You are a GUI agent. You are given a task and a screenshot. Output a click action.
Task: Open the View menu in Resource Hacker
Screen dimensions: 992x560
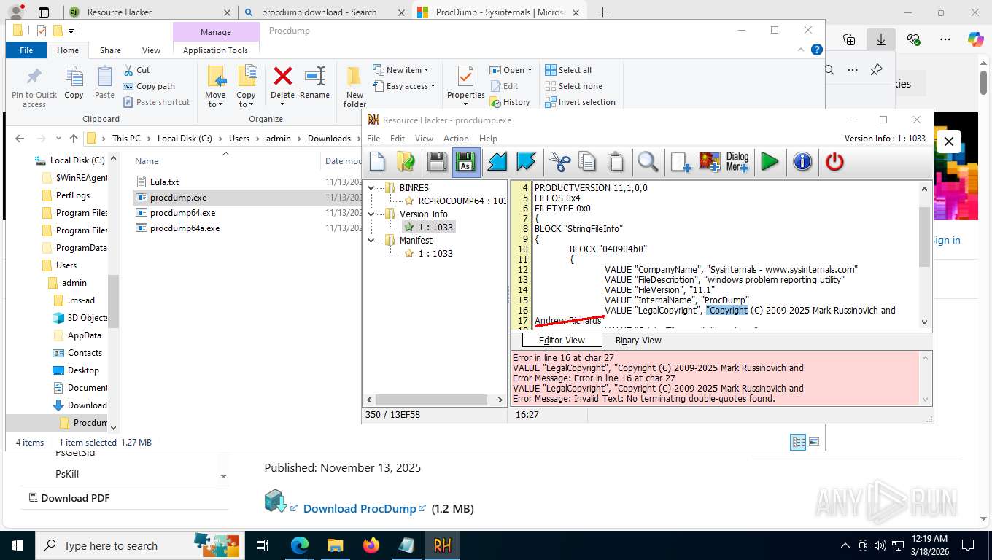tap(424, 138)
